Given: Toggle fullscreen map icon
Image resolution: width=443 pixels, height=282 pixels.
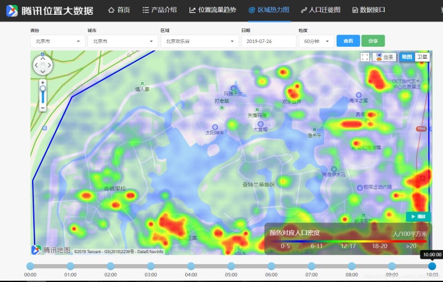Looking at the screenshot, I should [x=365, y=57].
